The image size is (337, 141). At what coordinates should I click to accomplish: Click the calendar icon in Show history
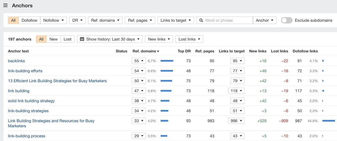[x=82, y=39]
